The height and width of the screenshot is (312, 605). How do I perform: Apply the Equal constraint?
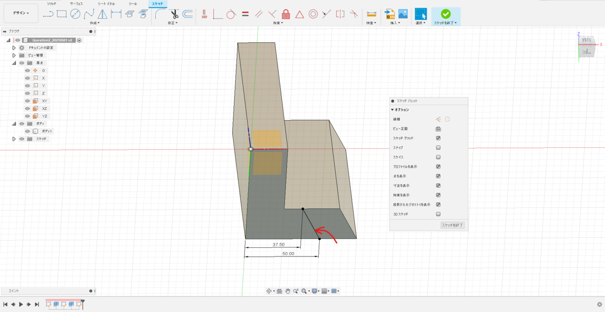point(245,14)
